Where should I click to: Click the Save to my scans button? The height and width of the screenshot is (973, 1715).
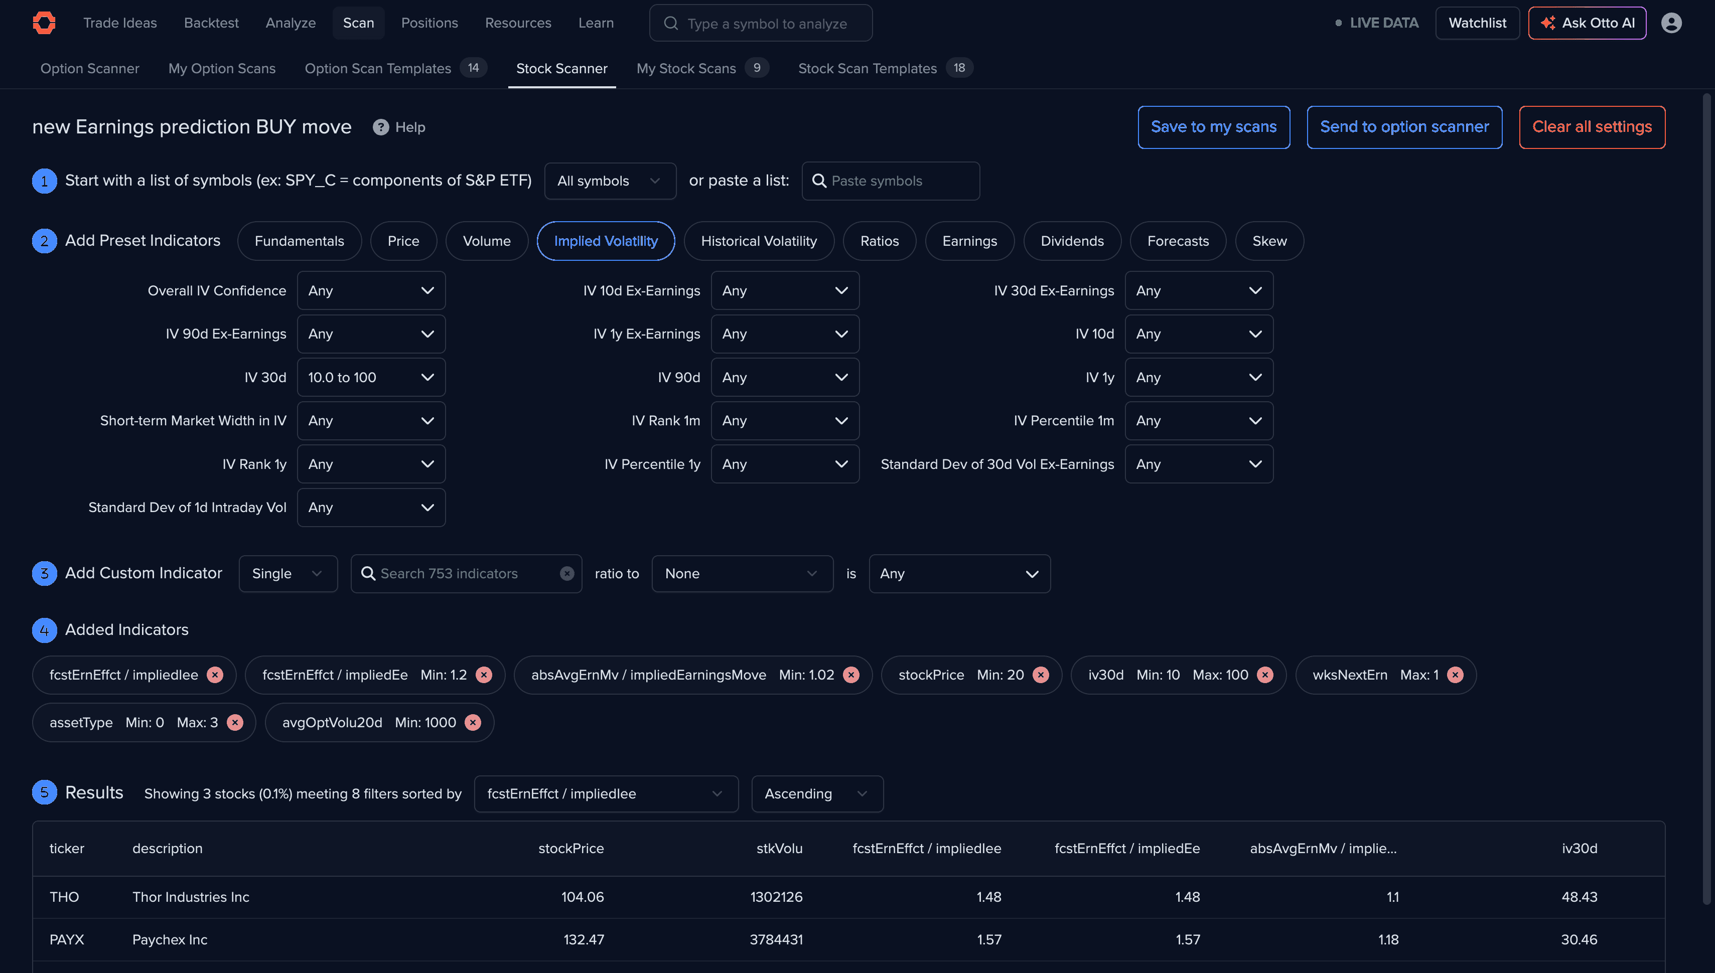click(1214, 127)
